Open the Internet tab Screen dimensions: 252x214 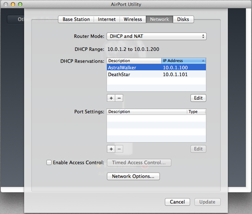point(107,19)
